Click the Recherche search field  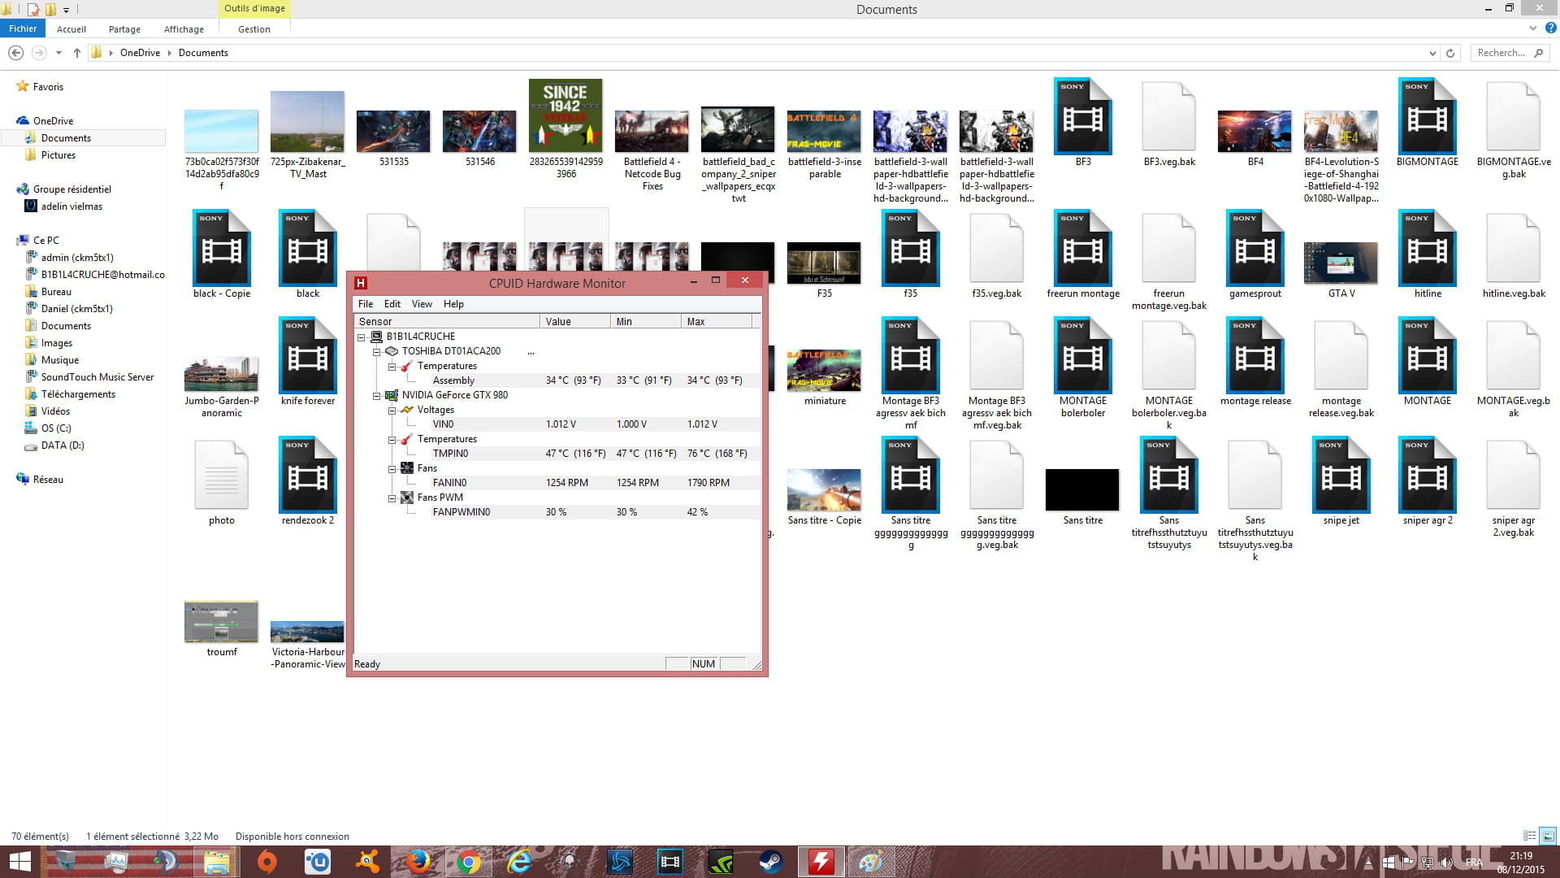[1501, 53]
